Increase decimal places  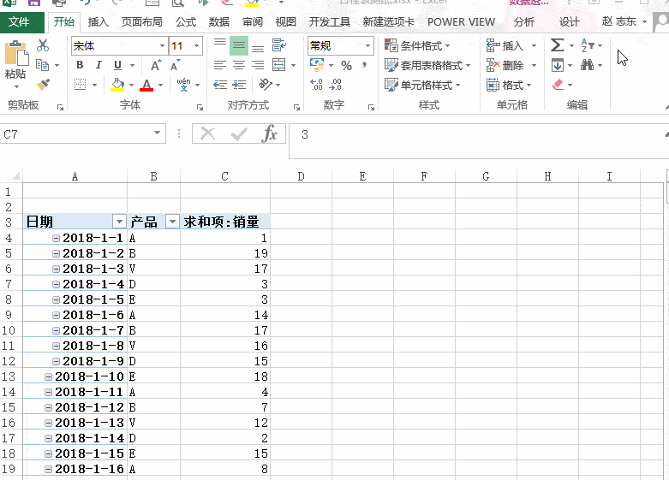click(x=317, y=85)
